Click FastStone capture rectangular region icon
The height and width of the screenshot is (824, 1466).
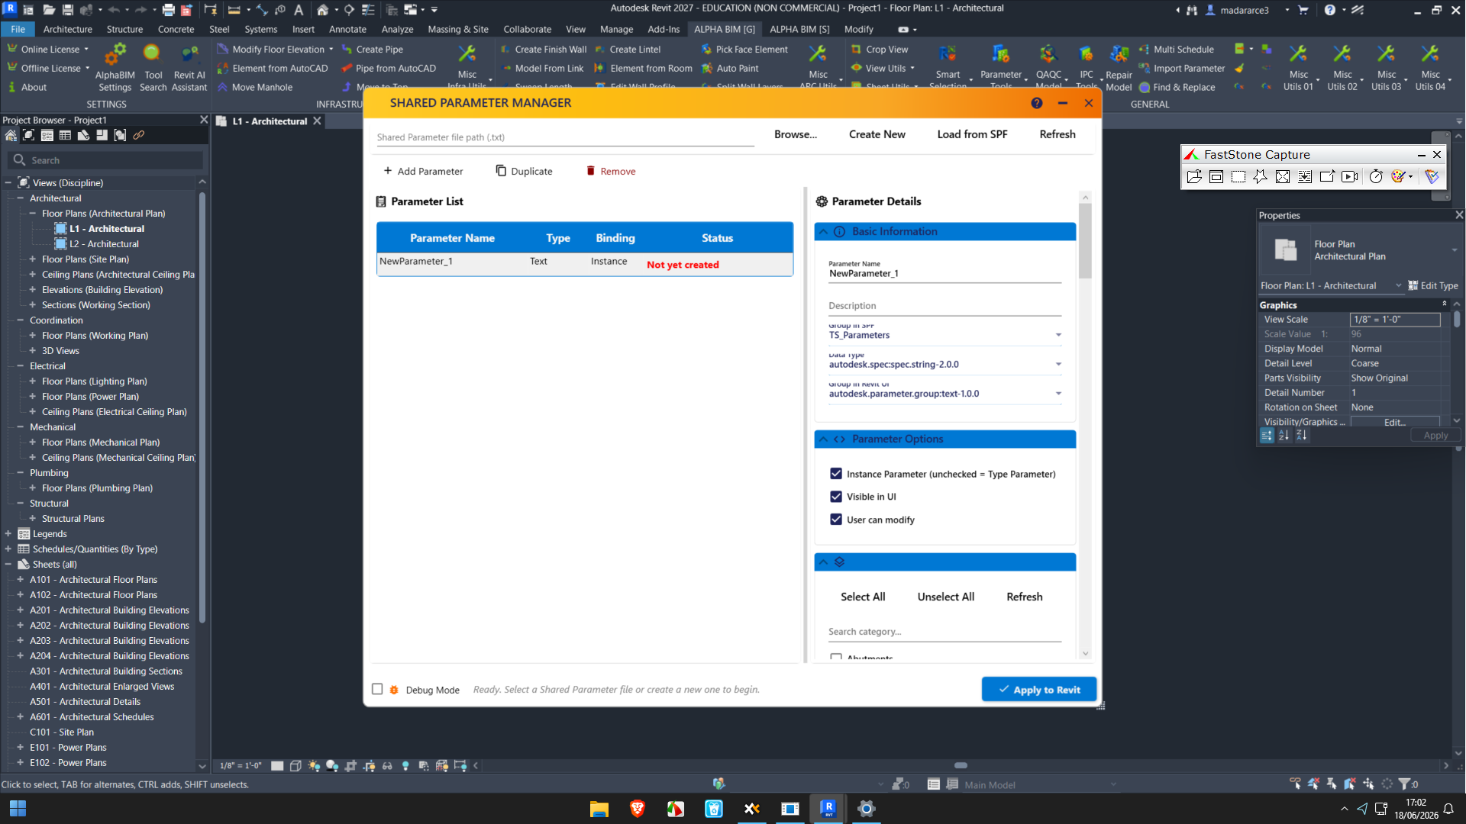(1238, 176)
